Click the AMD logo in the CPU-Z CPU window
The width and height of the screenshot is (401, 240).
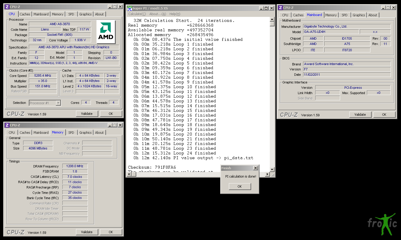coord(106,32)
